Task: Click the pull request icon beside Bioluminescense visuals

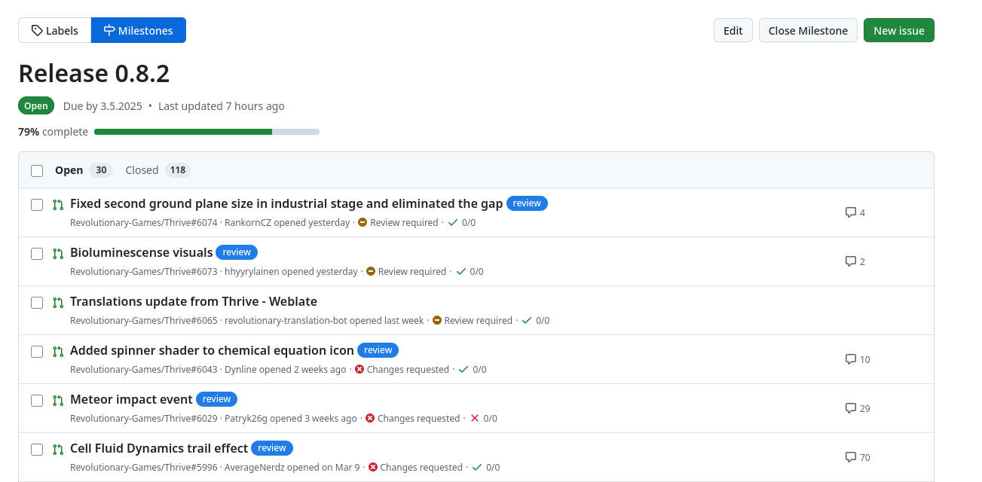Action: tap(58, 254)
